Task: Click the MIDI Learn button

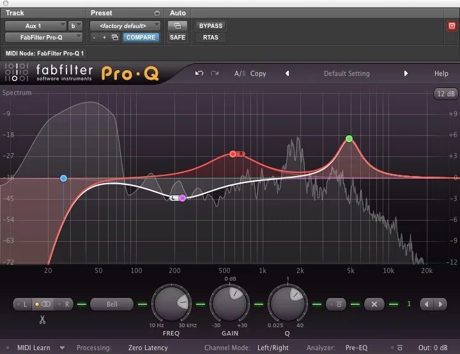Action: (x=33, y=348)
